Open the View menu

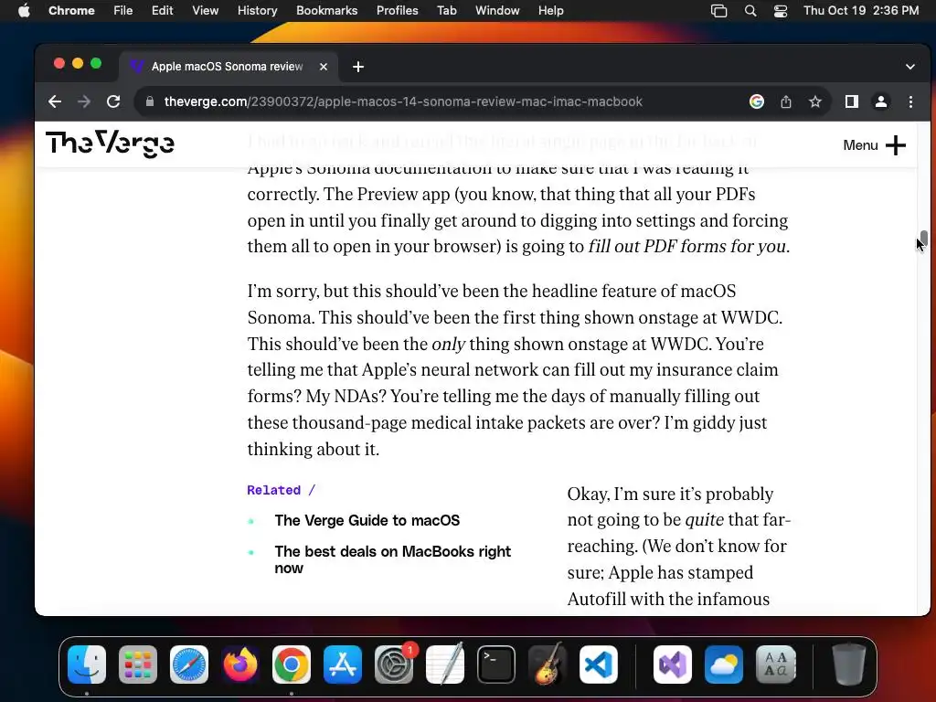point(205,11)
